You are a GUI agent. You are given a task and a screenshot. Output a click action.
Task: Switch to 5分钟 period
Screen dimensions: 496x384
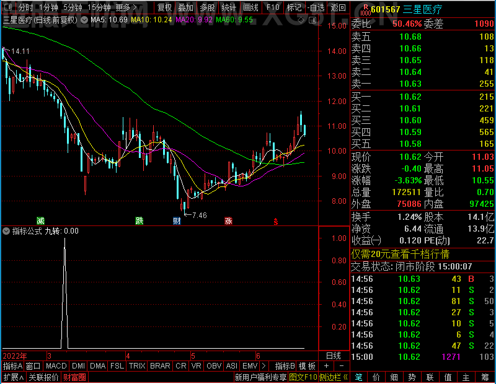(73, 7)
